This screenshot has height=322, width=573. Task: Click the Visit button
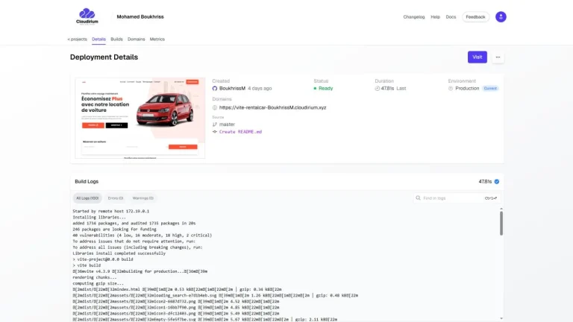tap(477, 57)
